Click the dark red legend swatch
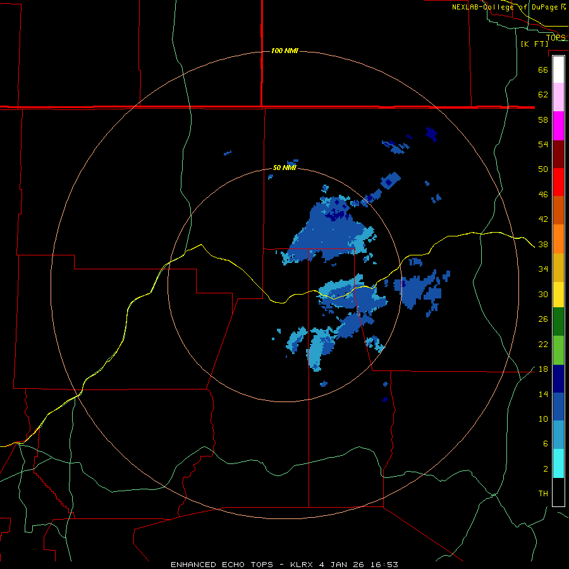Viewport: 569px width, 569px height. coord(558,154)
